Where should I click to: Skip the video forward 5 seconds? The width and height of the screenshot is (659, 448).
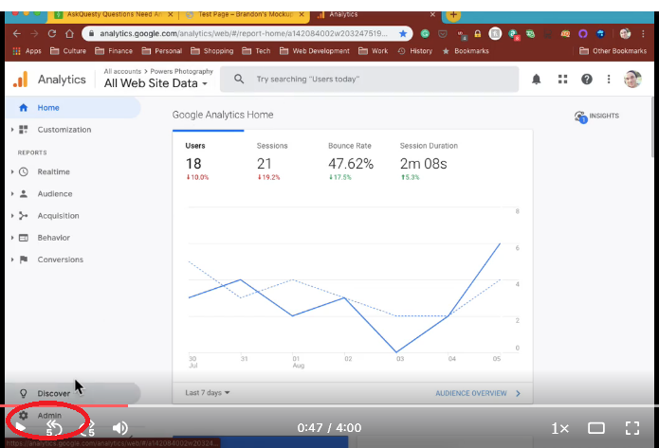click(87, 428)
